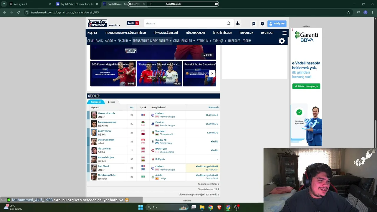The image size is (377, 212).
Task: Click the Getafe club crest
Action: 153,177
